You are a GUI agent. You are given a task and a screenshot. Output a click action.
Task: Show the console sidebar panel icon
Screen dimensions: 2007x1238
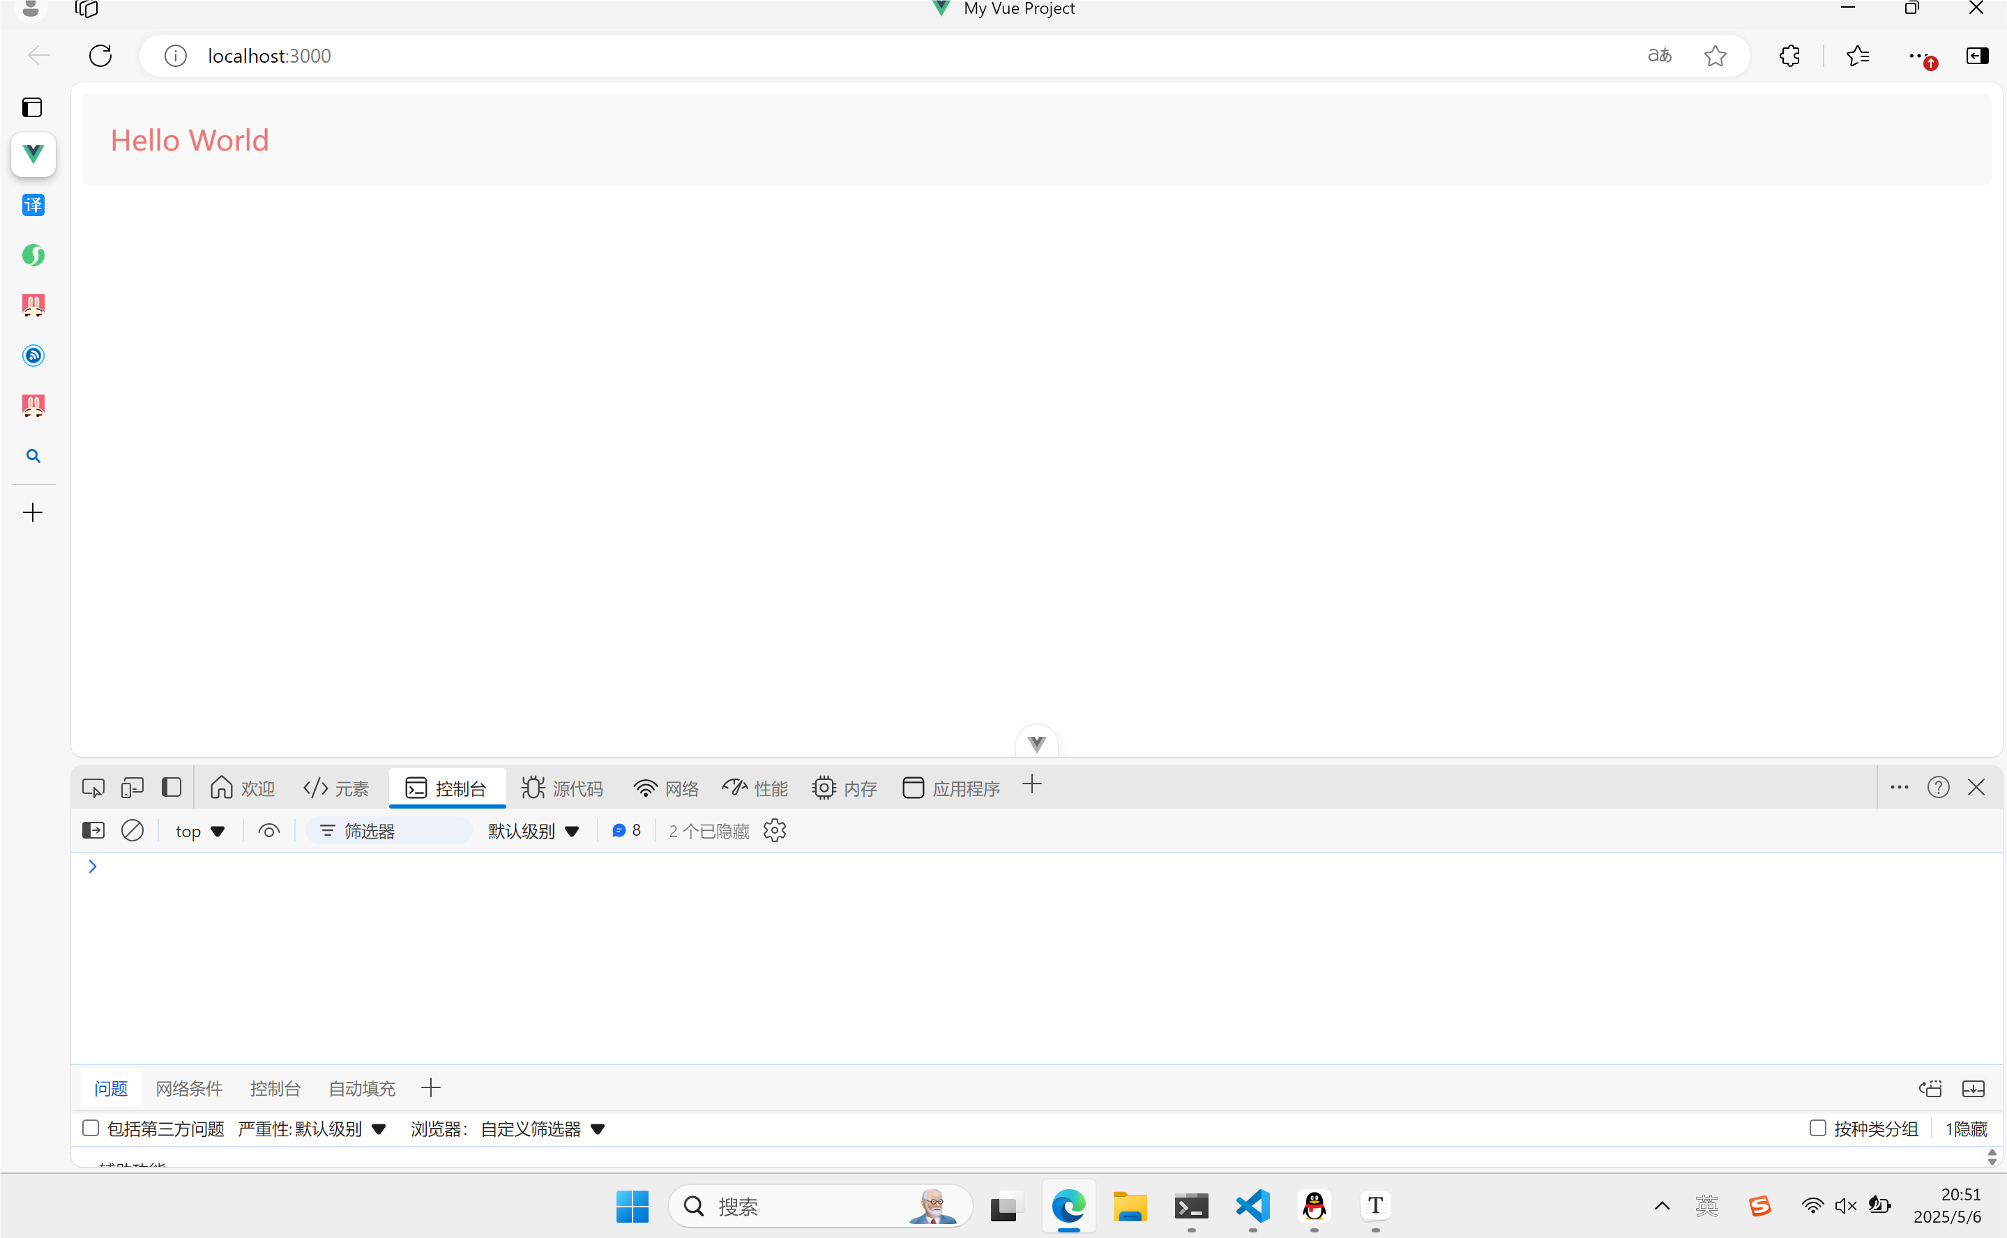pos(93,831)
